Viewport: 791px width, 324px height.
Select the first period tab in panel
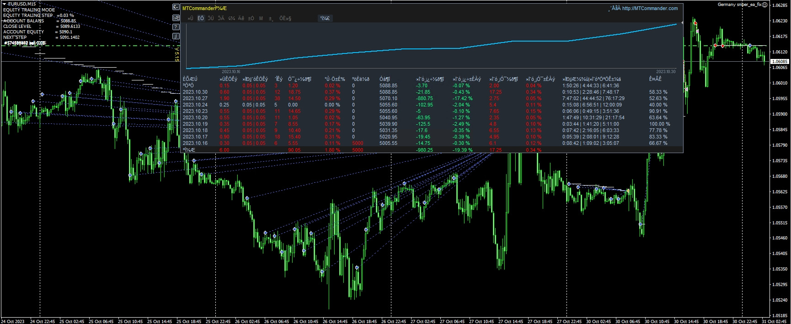tap(190, 18)
